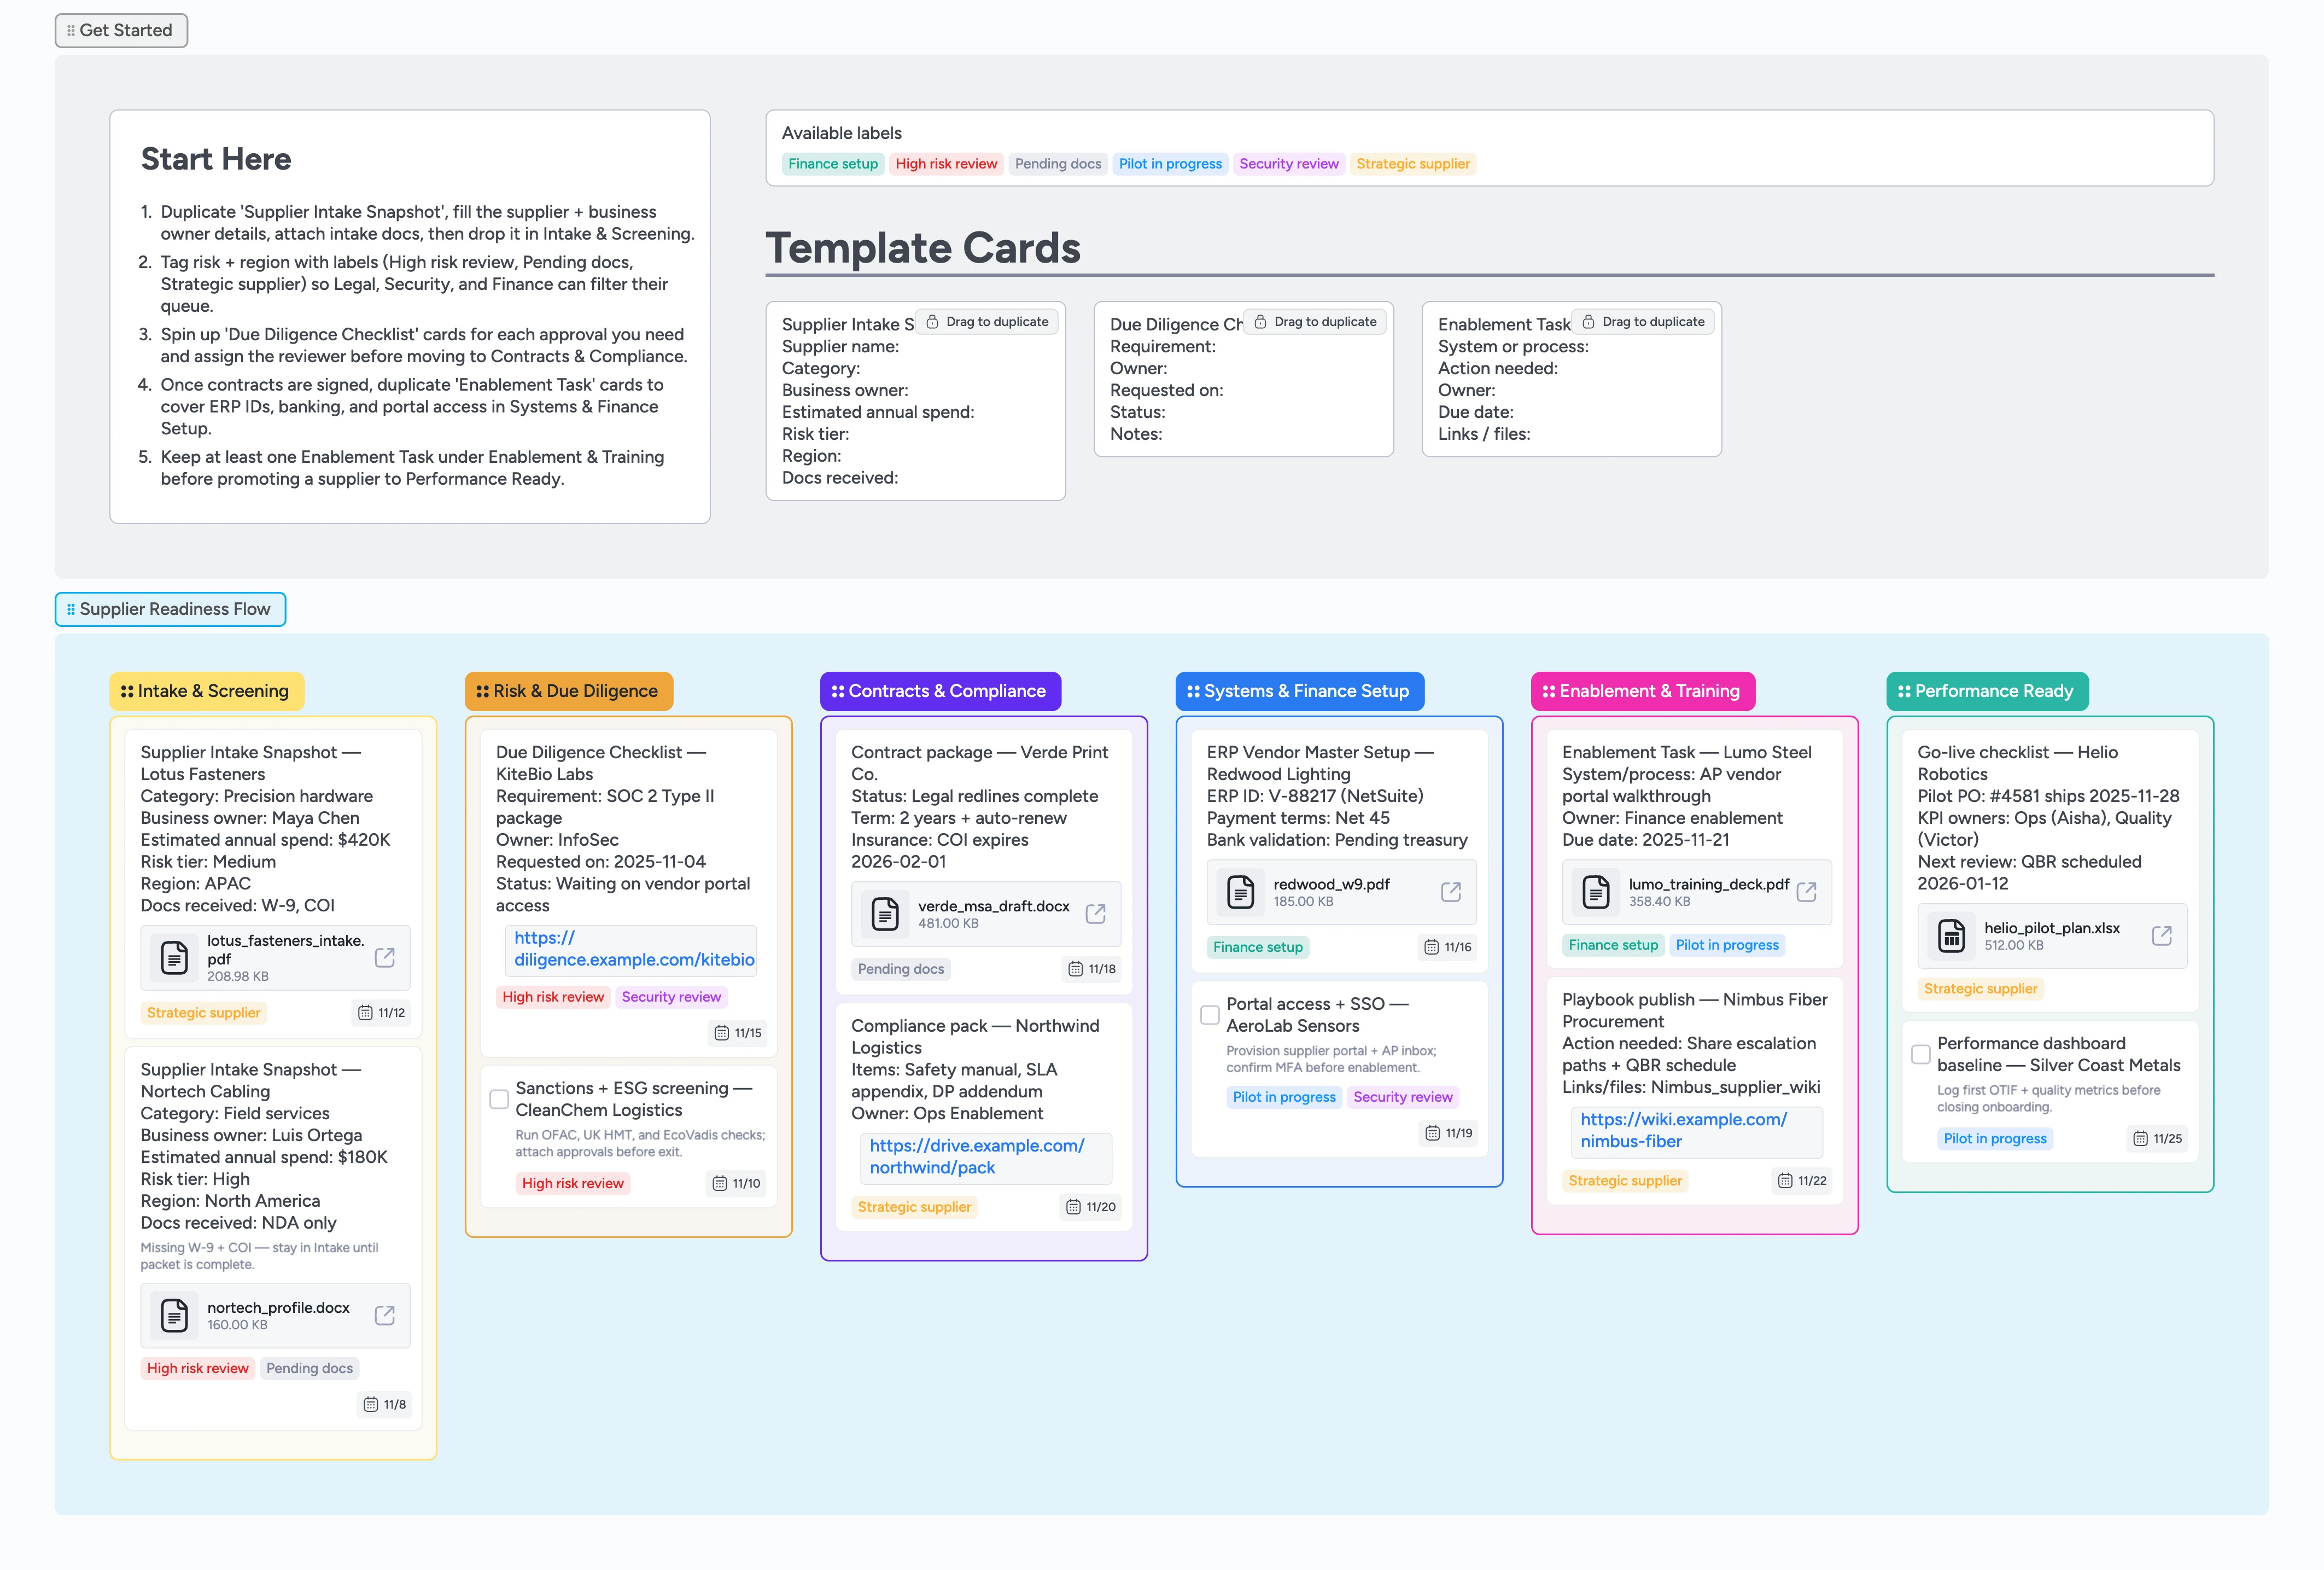Screen dimensions: 2324x1570
Task: Click the Security review label swatch
Action: pyautogui.click(x=1289, y=163)
